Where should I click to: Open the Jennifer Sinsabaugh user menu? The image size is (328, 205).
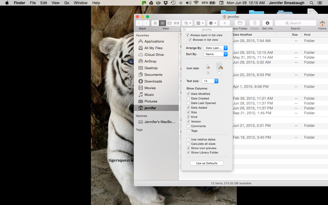tap(287, 3)
